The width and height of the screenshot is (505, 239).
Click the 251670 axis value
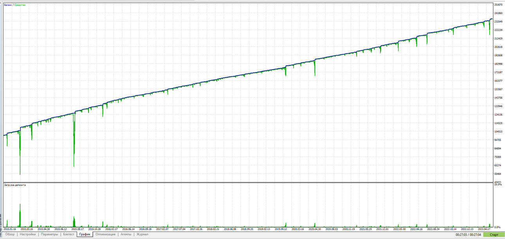coord(498,5)
